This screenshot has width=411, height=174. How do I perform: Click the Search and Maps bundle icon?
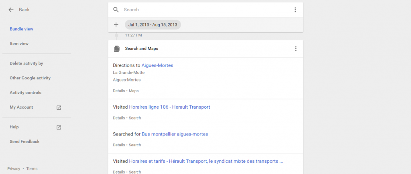[x=117, y=49]
